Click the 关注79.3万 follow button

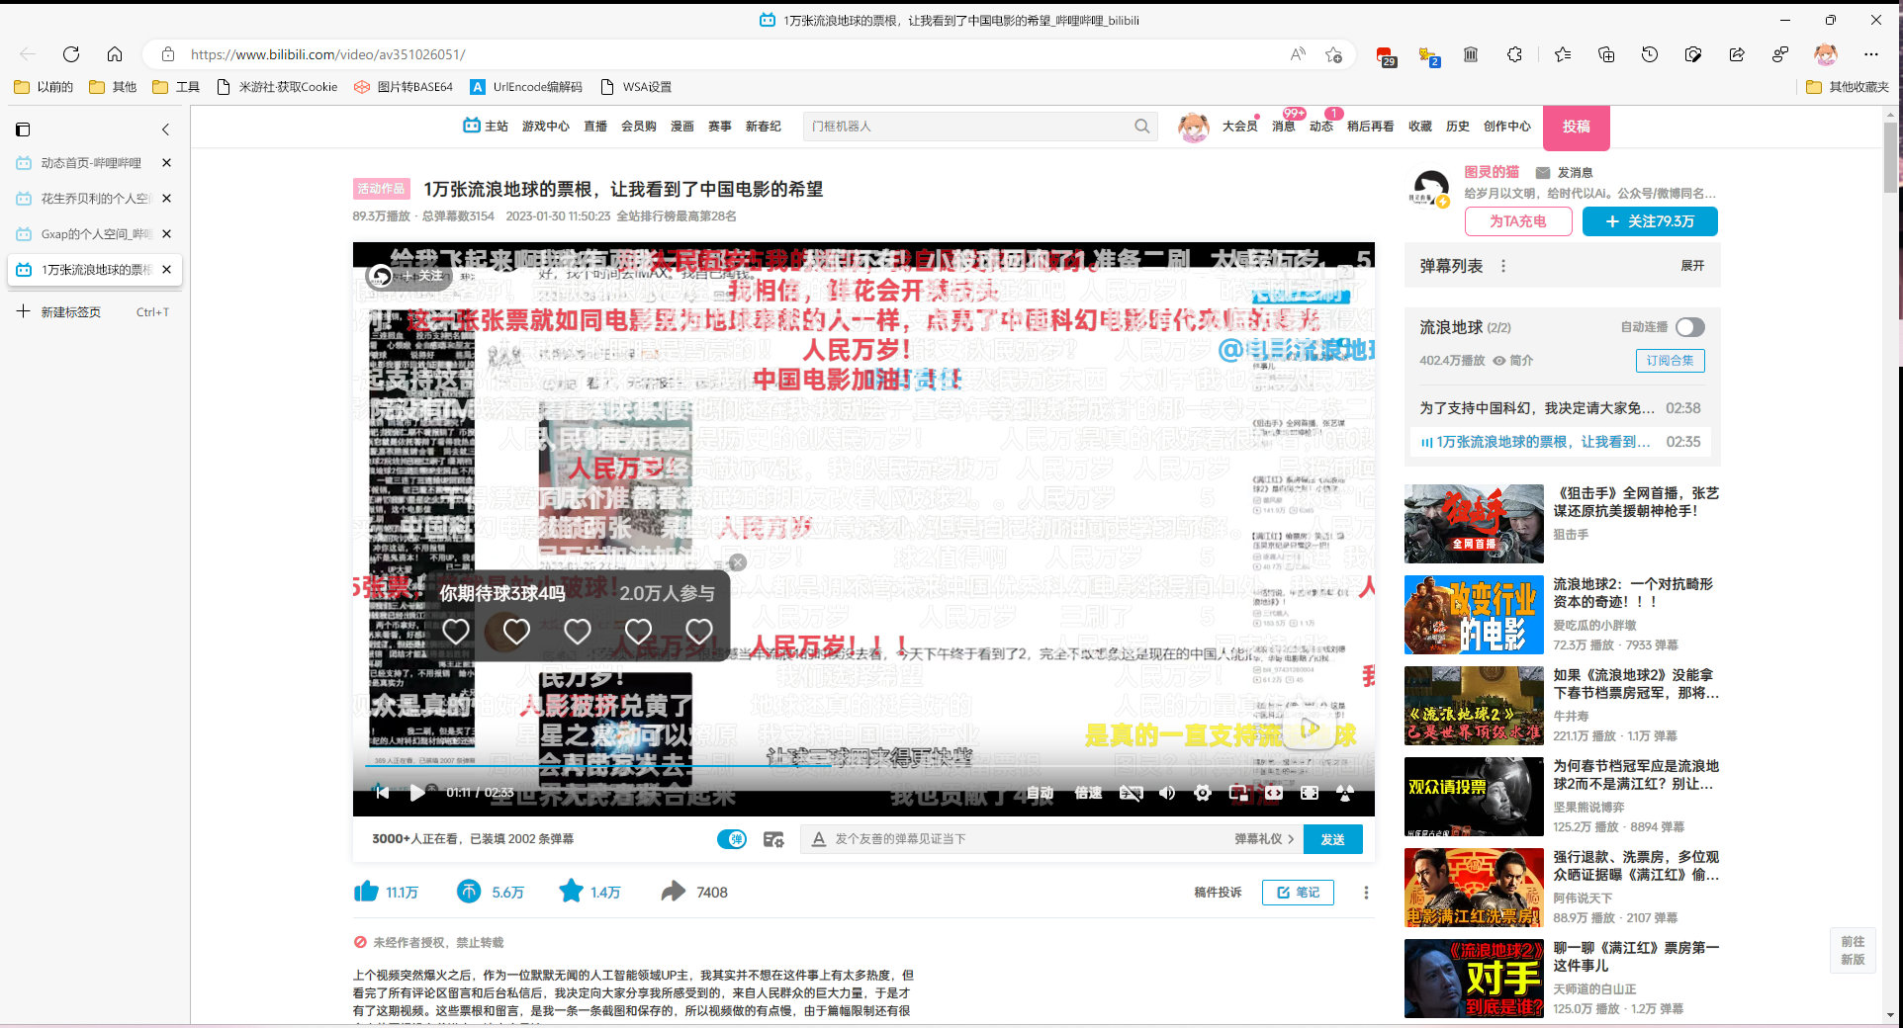(x=1649, y=221)
